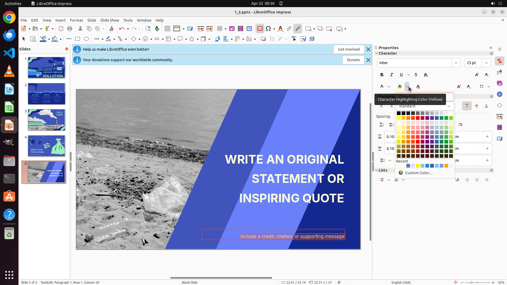Select slide 3 thumbnail
The height and width of the screenshot is (285, 507).
(46, 120)
